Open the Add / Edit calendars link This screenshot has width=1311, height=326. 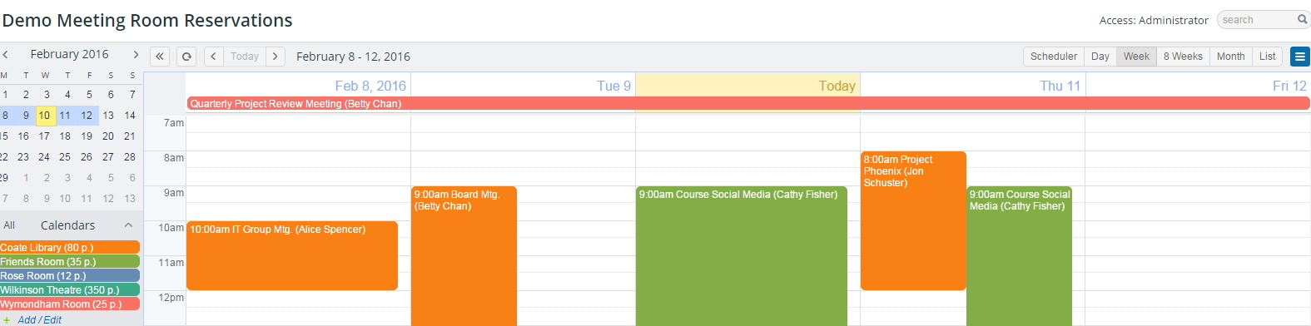(40, 319)
